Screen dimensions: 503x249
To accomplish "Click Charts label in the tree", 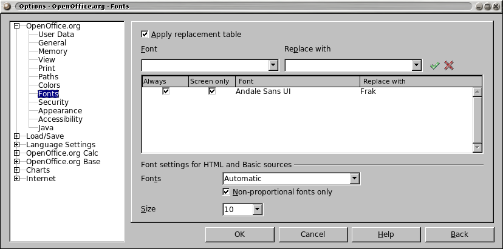I will [x=38, y=170].
